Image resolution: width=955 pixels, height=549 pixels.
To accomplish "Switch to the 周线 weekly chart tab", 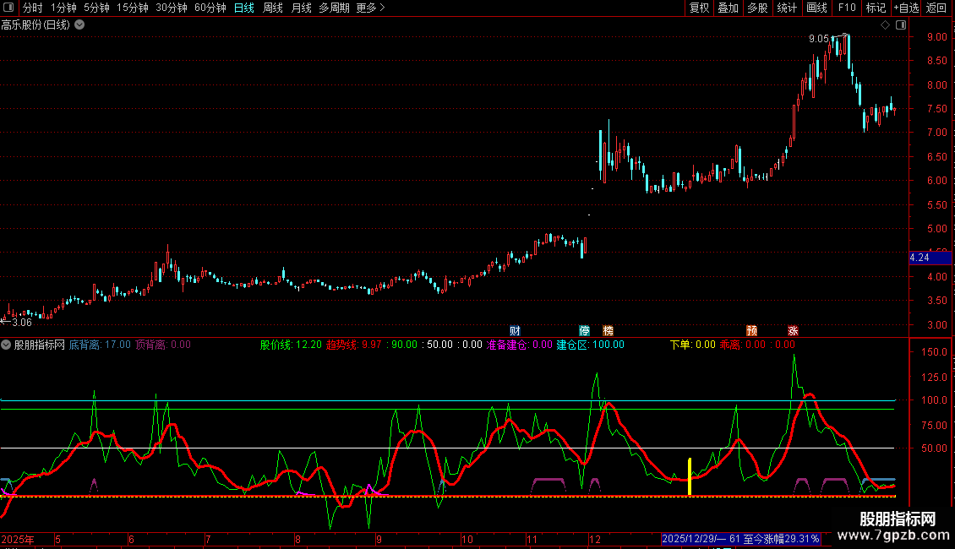I will click(273, 8).
